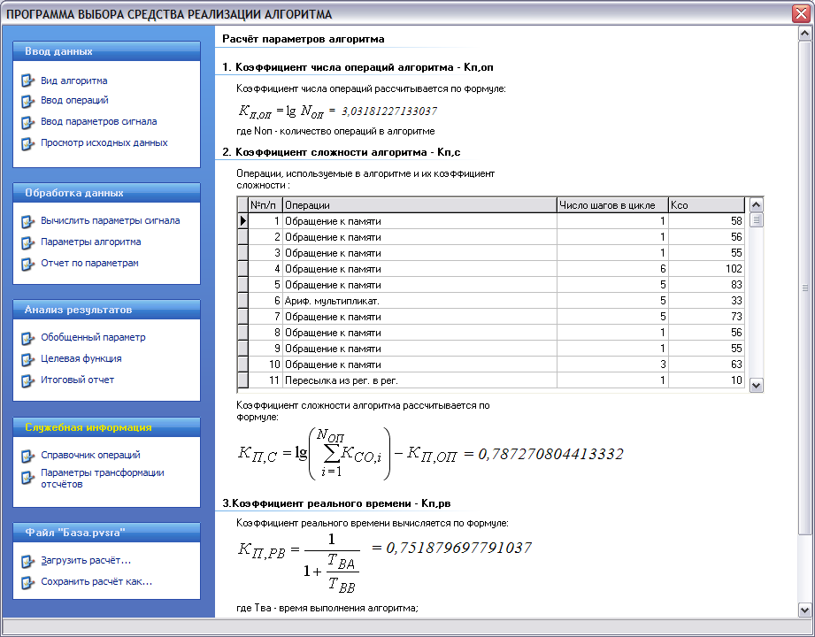Select row 11 'Пересылка из рег. в рег.'

pos(419,380)
